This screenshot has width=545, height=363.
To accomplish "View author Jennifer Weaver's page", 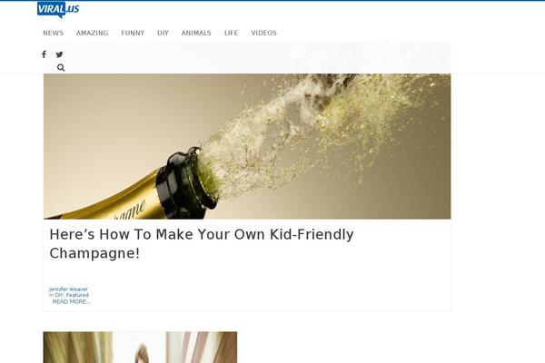I will point(68,289).
